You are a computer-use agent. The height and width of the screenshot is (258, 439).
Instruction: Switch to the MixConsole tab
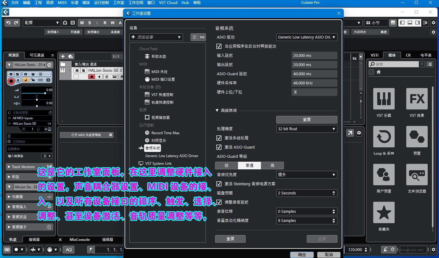[80, 240]
